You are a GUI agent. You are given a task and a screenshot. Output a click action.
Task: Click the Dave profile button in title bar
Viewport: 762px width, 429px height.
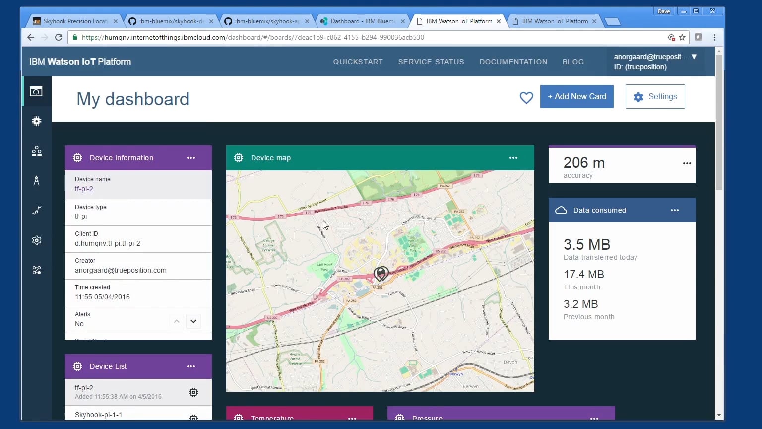coord(664,11)
